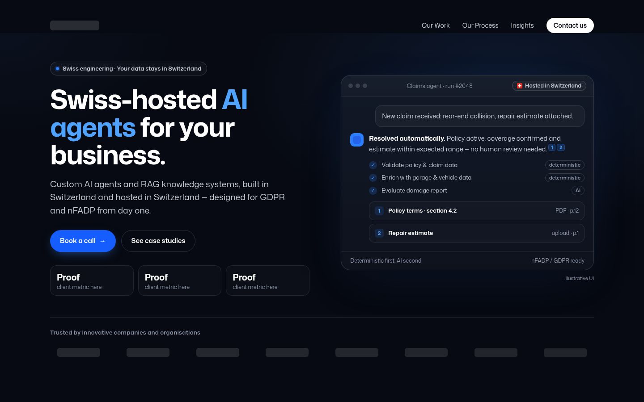The height and width of the screenshot is (402, 644).
Task: Click the new claim received message bubble
Action: (480, 116)
